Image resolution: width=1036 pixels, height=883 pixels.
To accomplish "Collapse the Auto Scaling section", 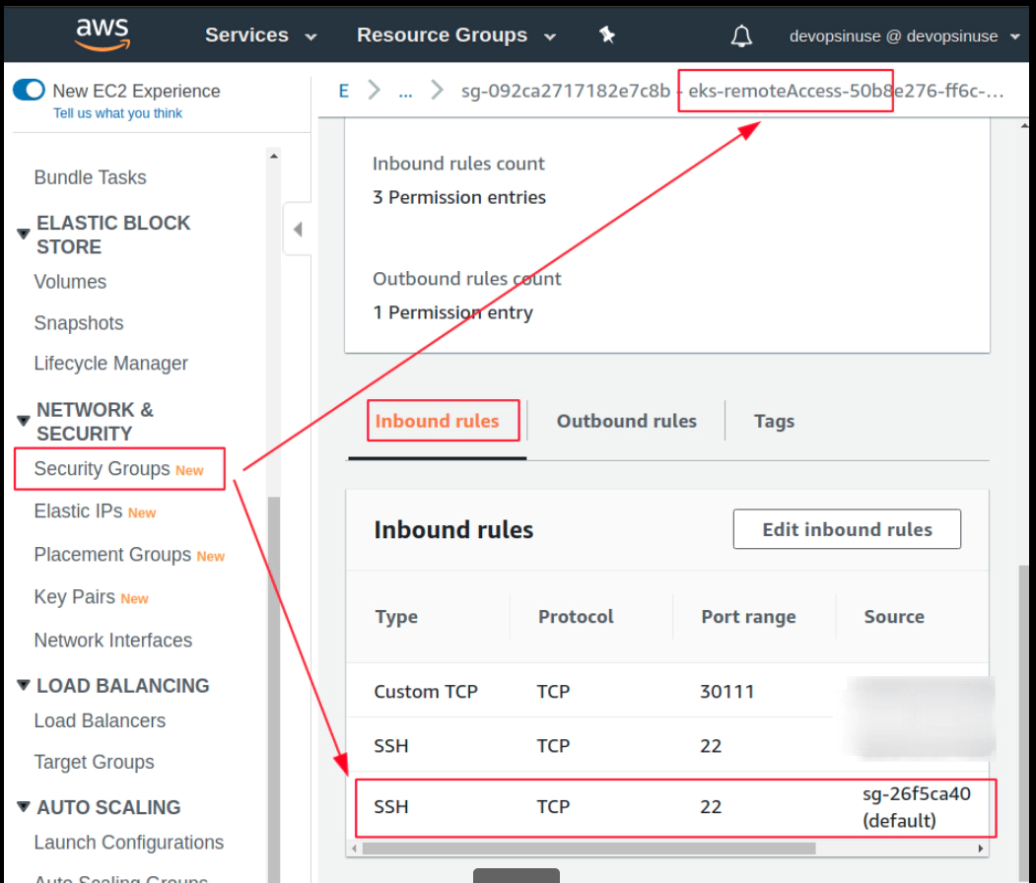I will pos(24,807).
